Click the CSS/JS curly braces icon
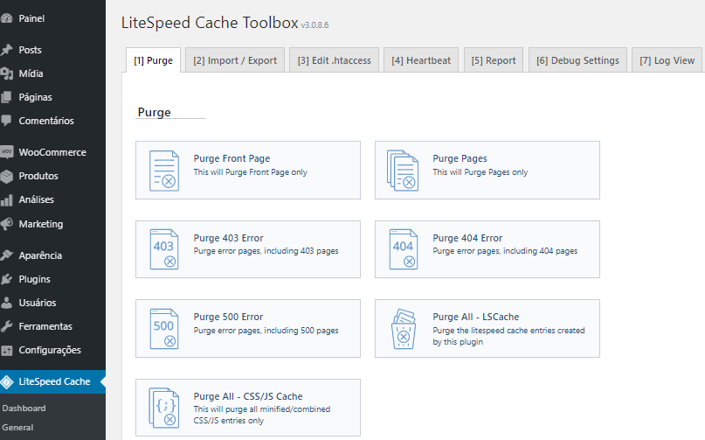This screenshot has height=440, width=705. click(163, 408)
